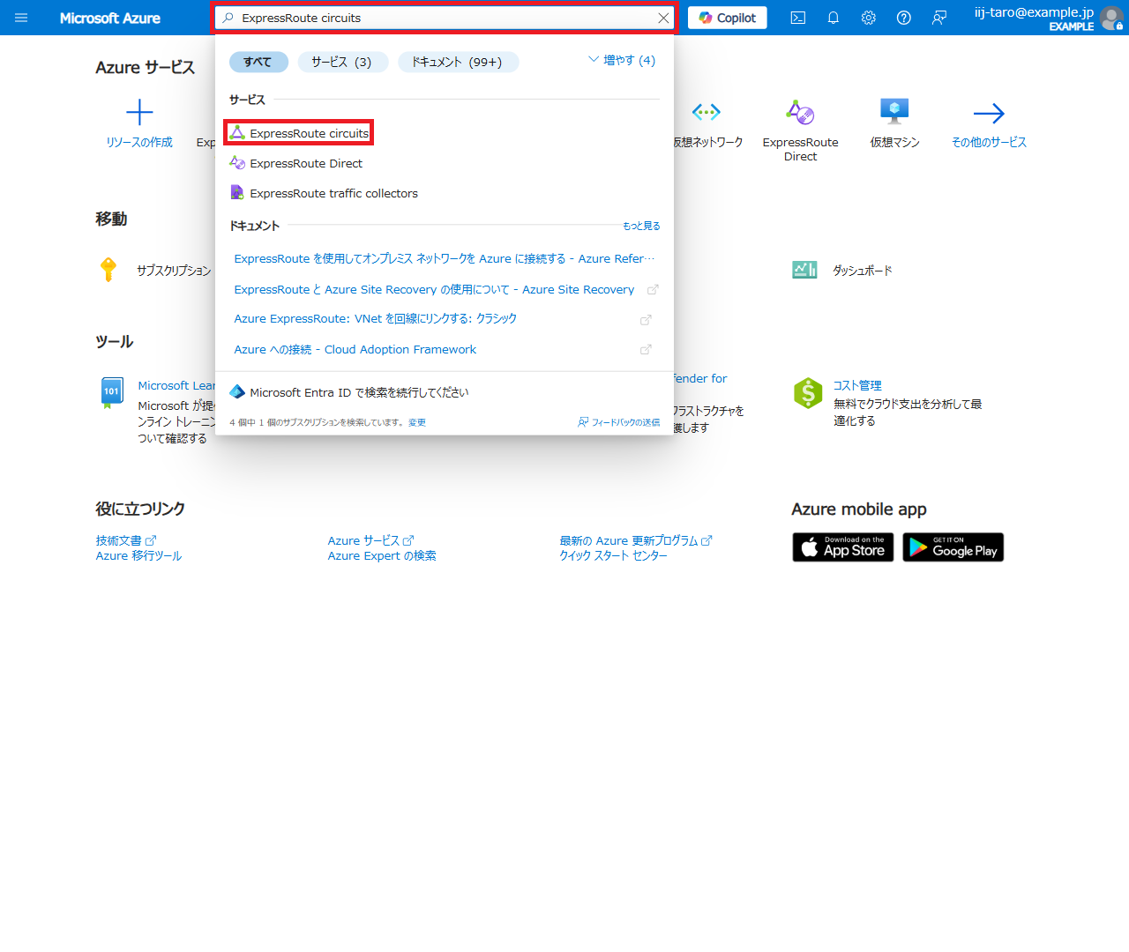Image resolution: width=1129 pixels, height=952 pixels.
Task: Click the リソースの作成 plus icon
Action: (139, 112)
